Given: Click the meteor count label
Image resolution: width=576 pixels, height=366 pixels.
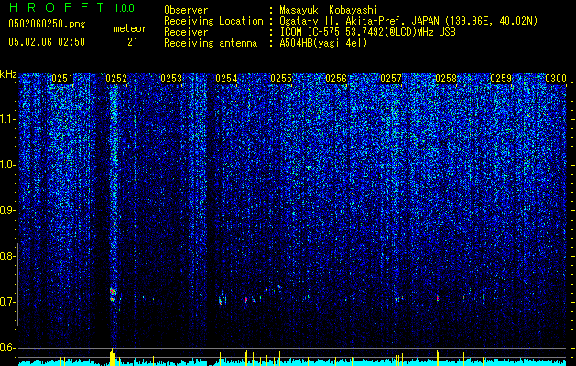Looking at the screenshot, I should tap(130, 28).
